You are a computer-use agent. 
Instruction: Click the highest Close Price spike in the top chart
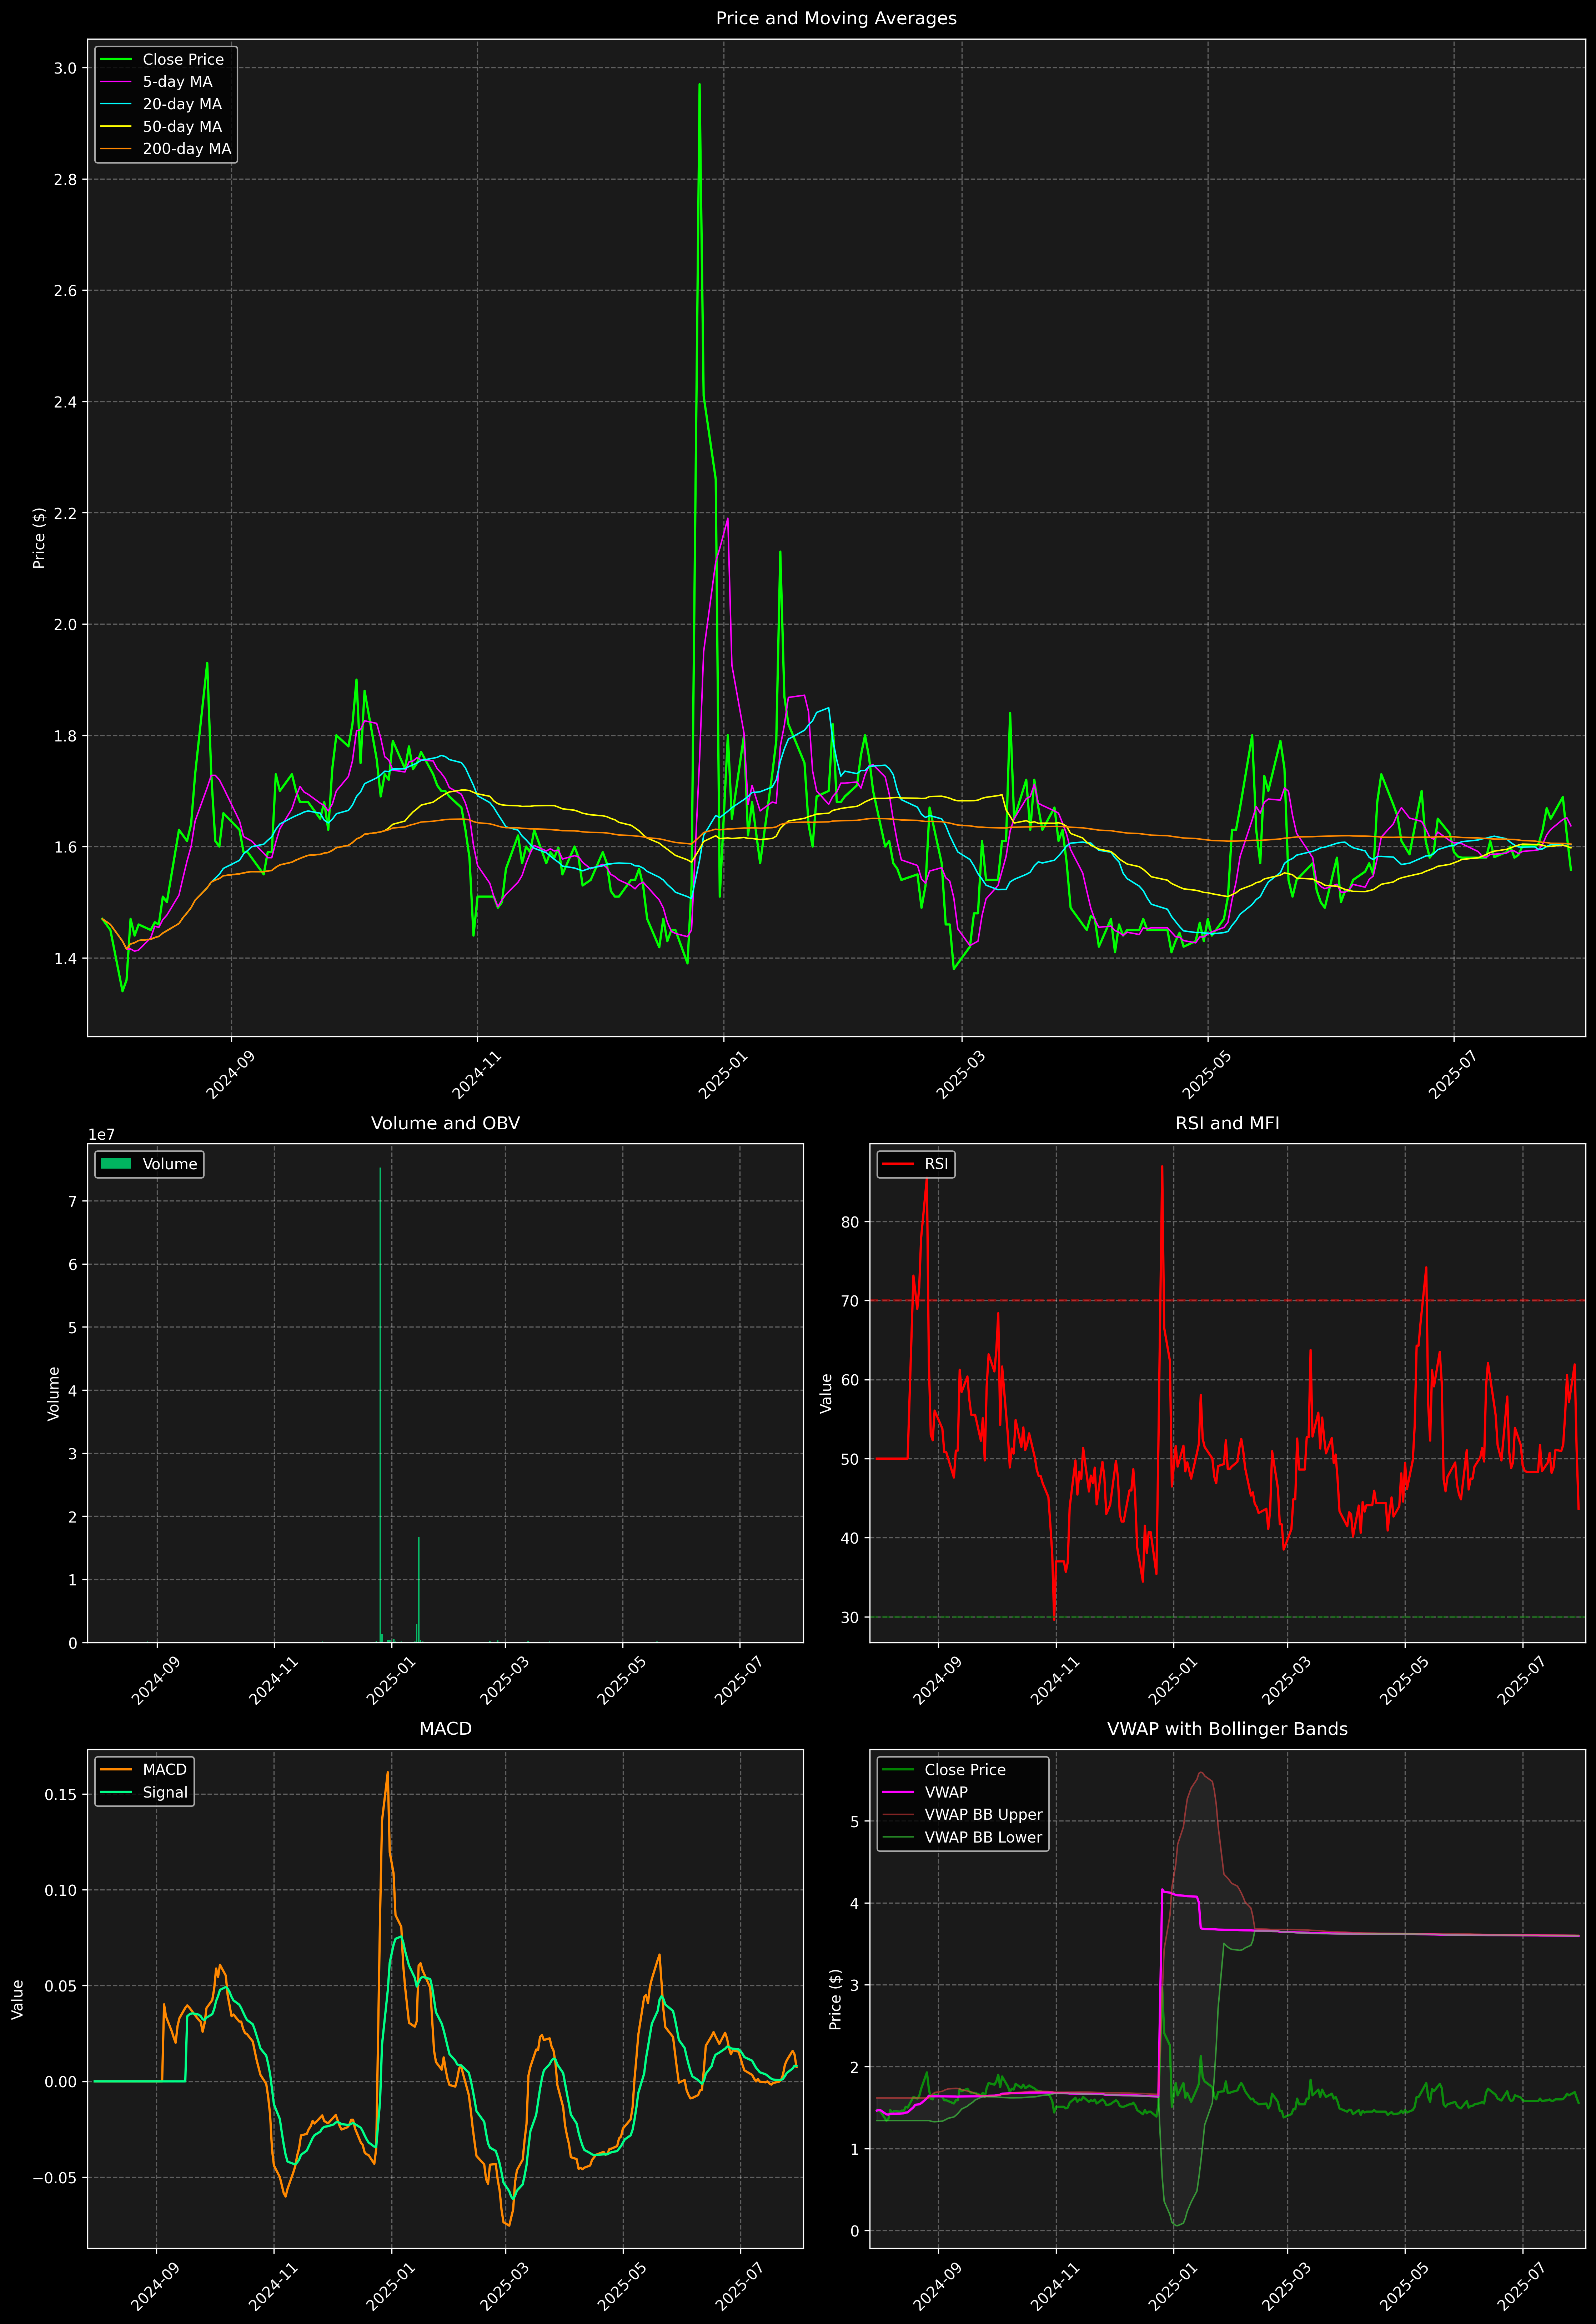(x=699, y=85)
